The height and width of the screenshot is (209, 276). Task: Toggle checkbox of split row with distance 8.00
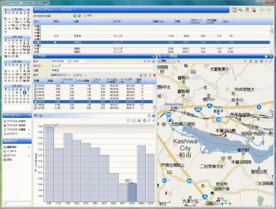pos(35,95)
